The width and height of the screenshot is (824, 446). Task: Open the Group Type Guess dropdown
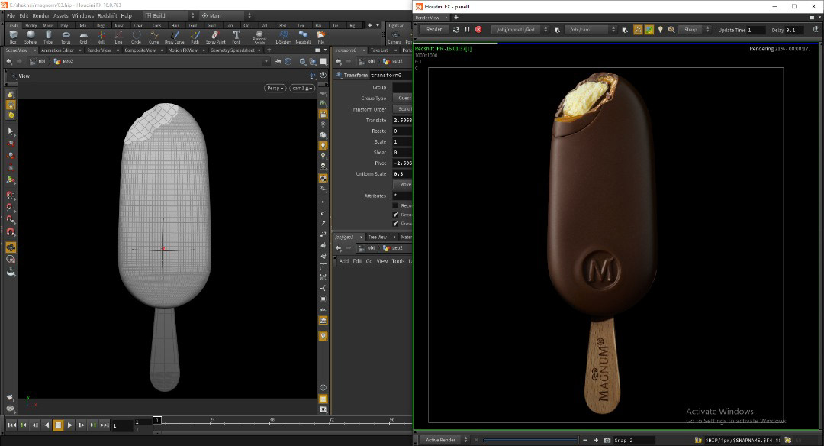tap(404, 98)
